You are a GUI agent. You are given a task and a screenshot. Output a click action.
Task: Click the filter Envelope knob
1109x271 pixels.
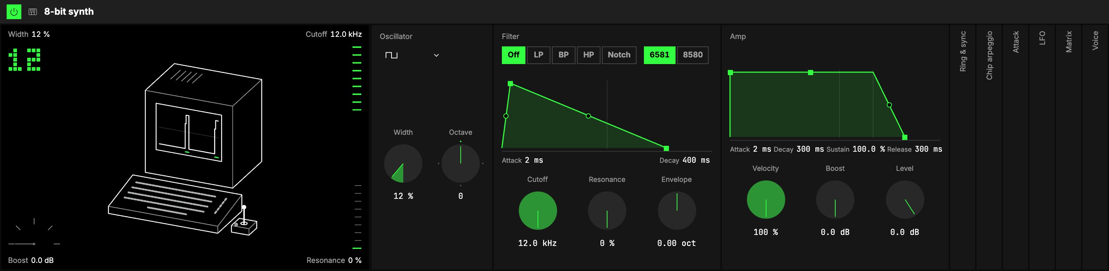pyautogui.click(x=676, y=210)
